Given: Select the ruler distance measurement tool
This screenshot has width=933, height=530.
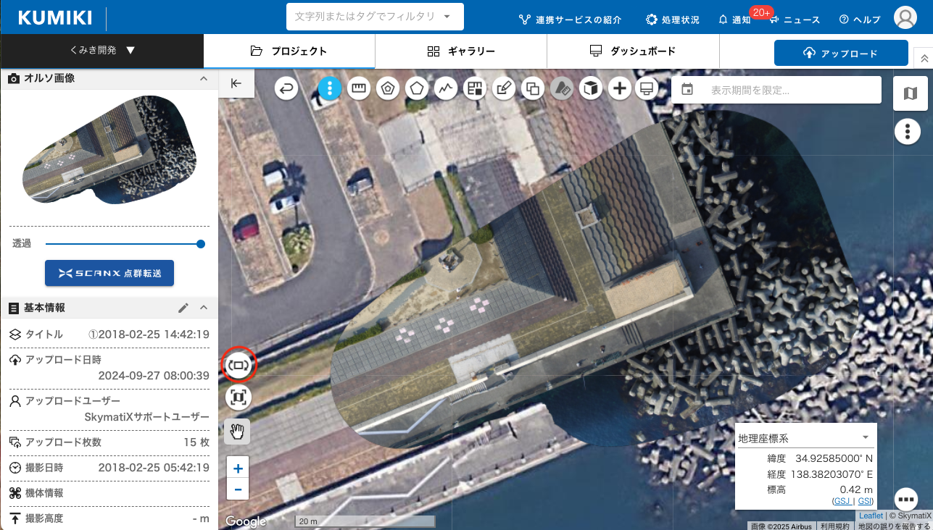Looking at the screenshot, I should (358, 88).
